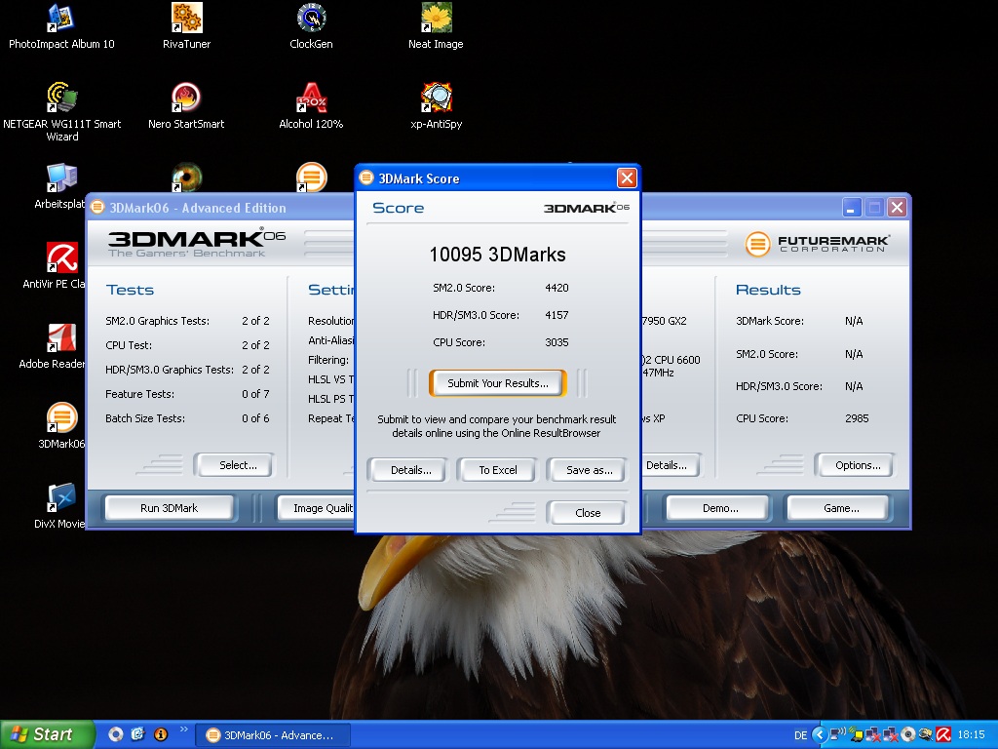Screen dimensions: 998x749
Task: Click CPU Score value 3035 in dialog
Action: [x=557, y=342]
